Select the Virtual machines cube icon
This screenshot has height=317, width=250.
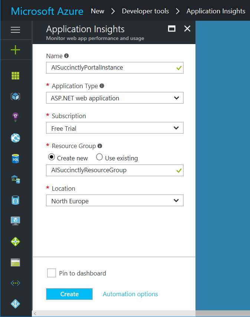[16, 96]
